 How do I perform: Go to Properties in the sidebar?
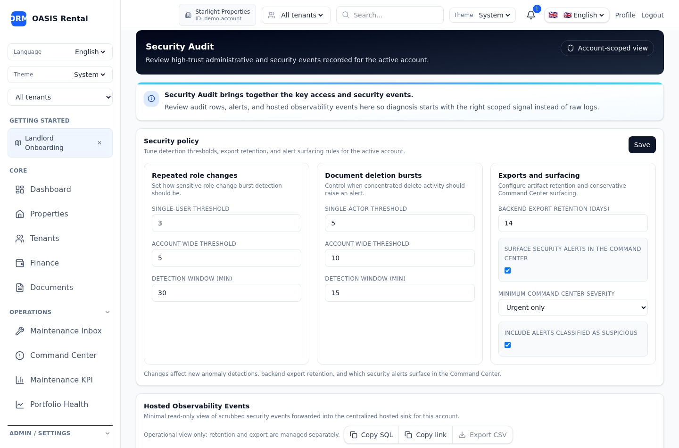[49, 214]
